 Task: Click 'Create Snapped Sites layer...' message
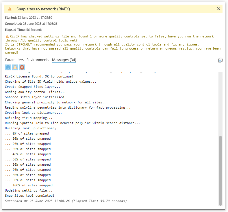(32, 87)
